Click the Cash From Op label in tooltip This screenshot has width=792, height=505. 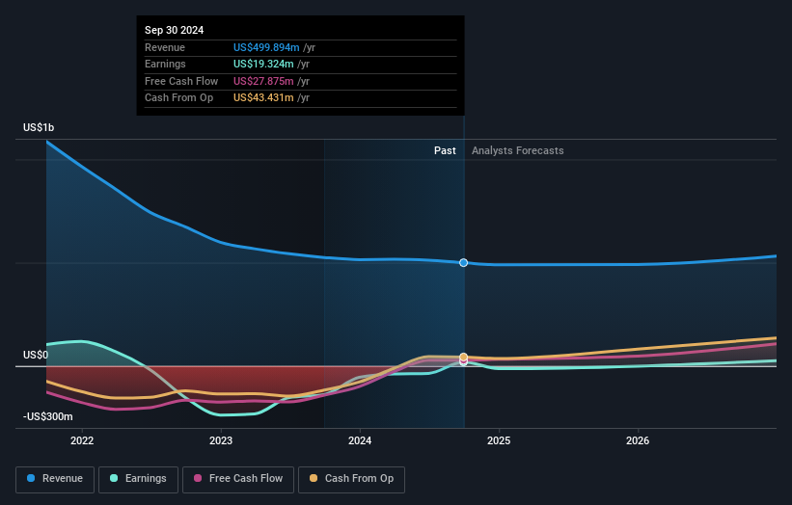[x=178, y=98]
